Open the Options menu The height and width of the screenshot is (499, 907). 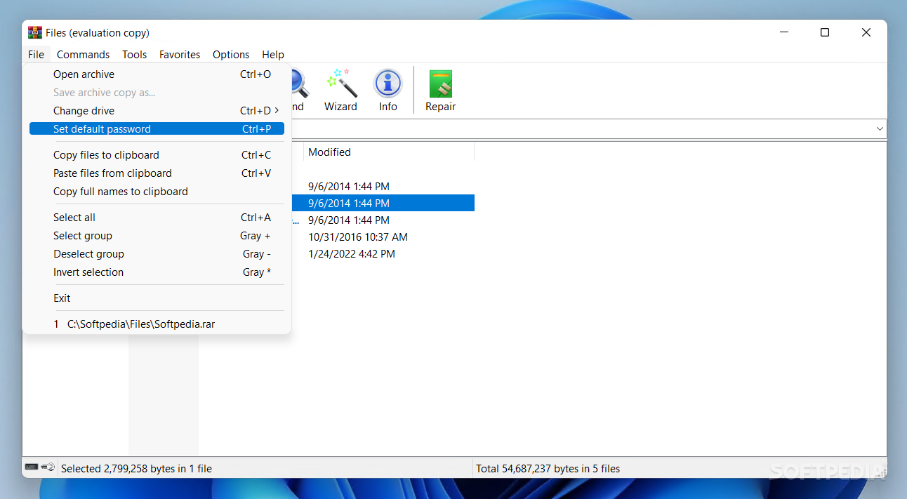click(231, 55)
